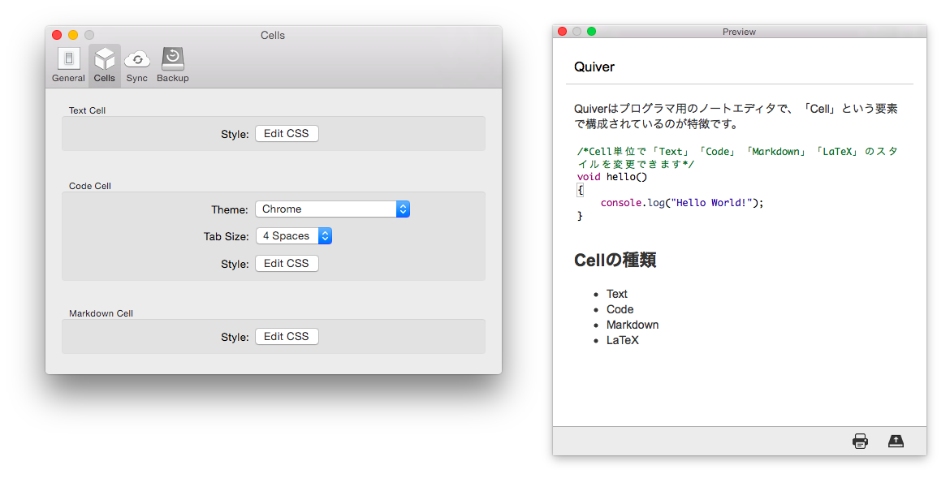The height and width of the screenshot is (487, 950).
Task: Open the Sync preferences tab
Action: tap(137, 66)
